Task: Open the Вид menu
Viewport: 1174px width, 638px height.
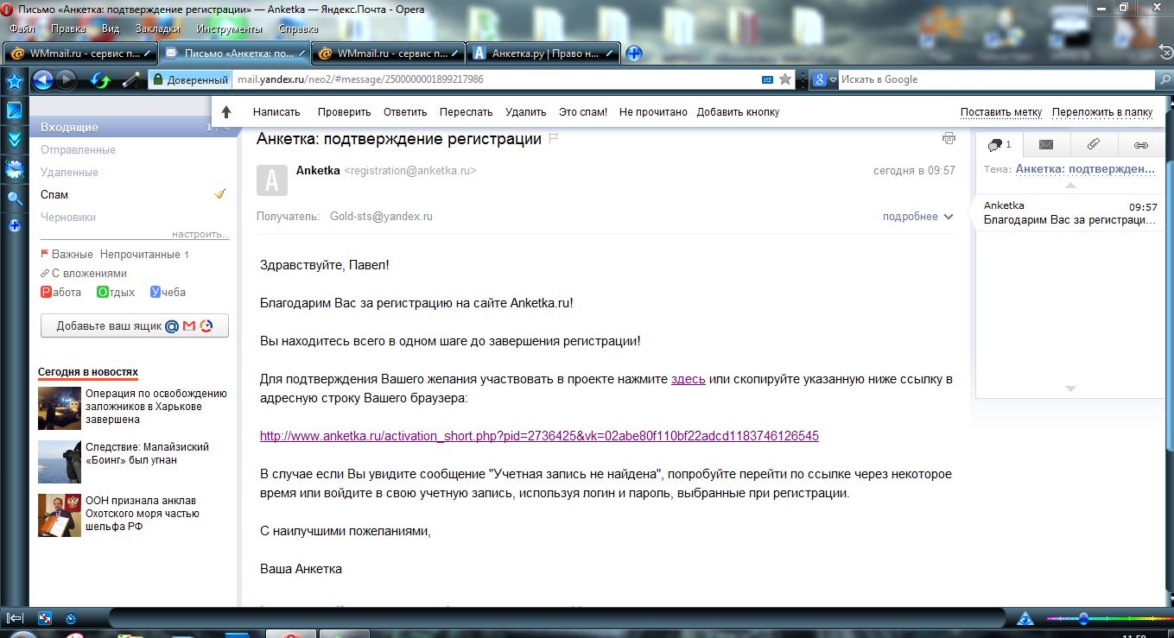Action: click(111, 28)
